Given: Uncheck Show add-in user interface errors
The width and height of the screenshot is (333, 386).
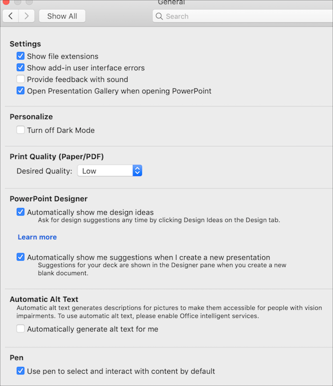Looking at the screenshot, I should [20, 67].
